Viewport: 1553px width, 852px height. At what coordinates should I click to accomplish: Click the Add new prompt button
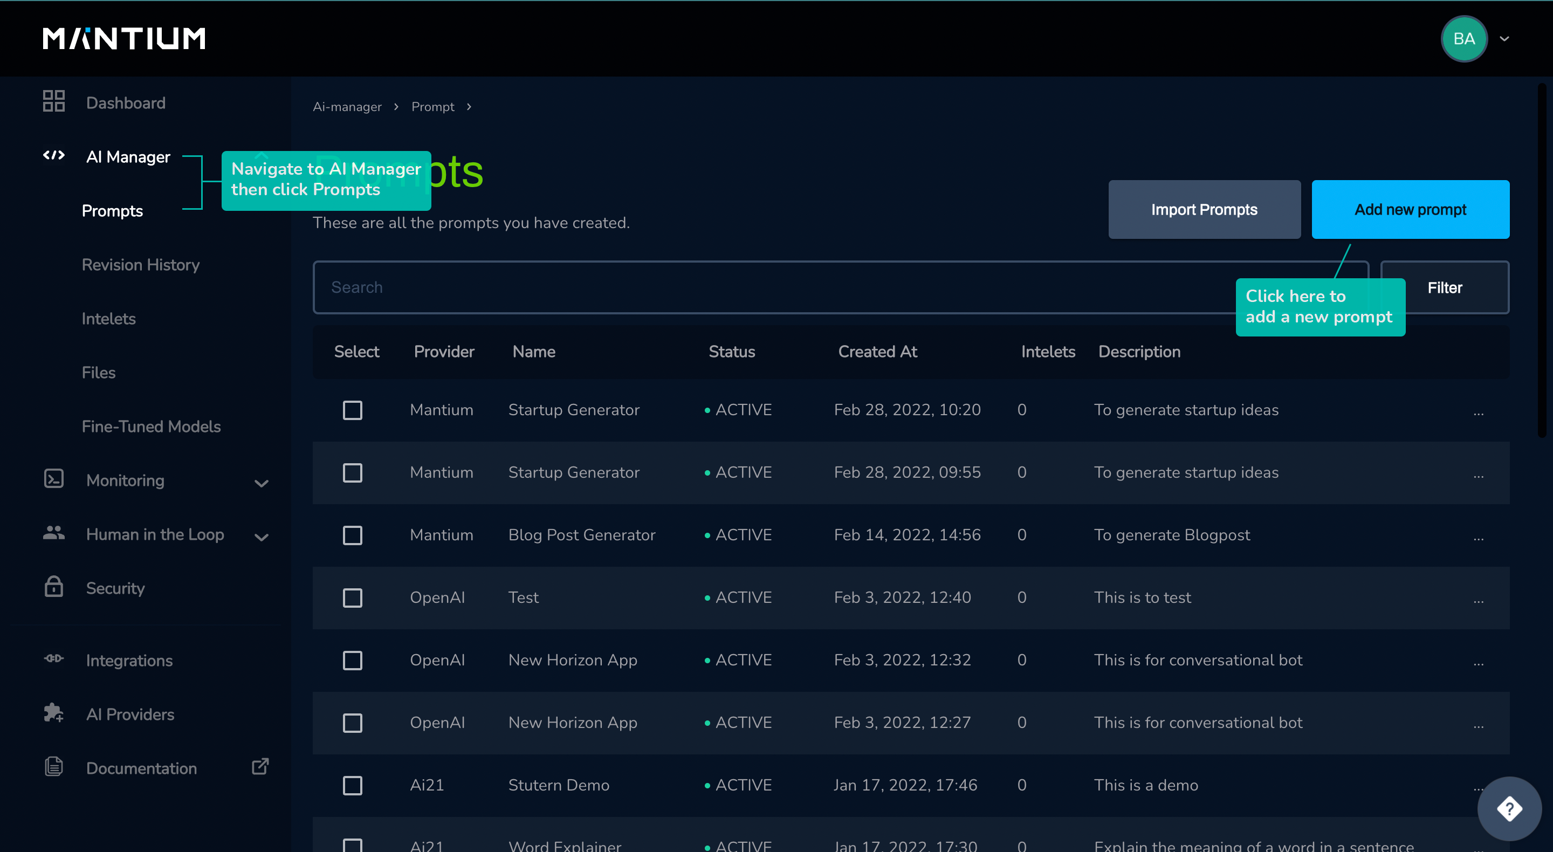pos(1410,210)
